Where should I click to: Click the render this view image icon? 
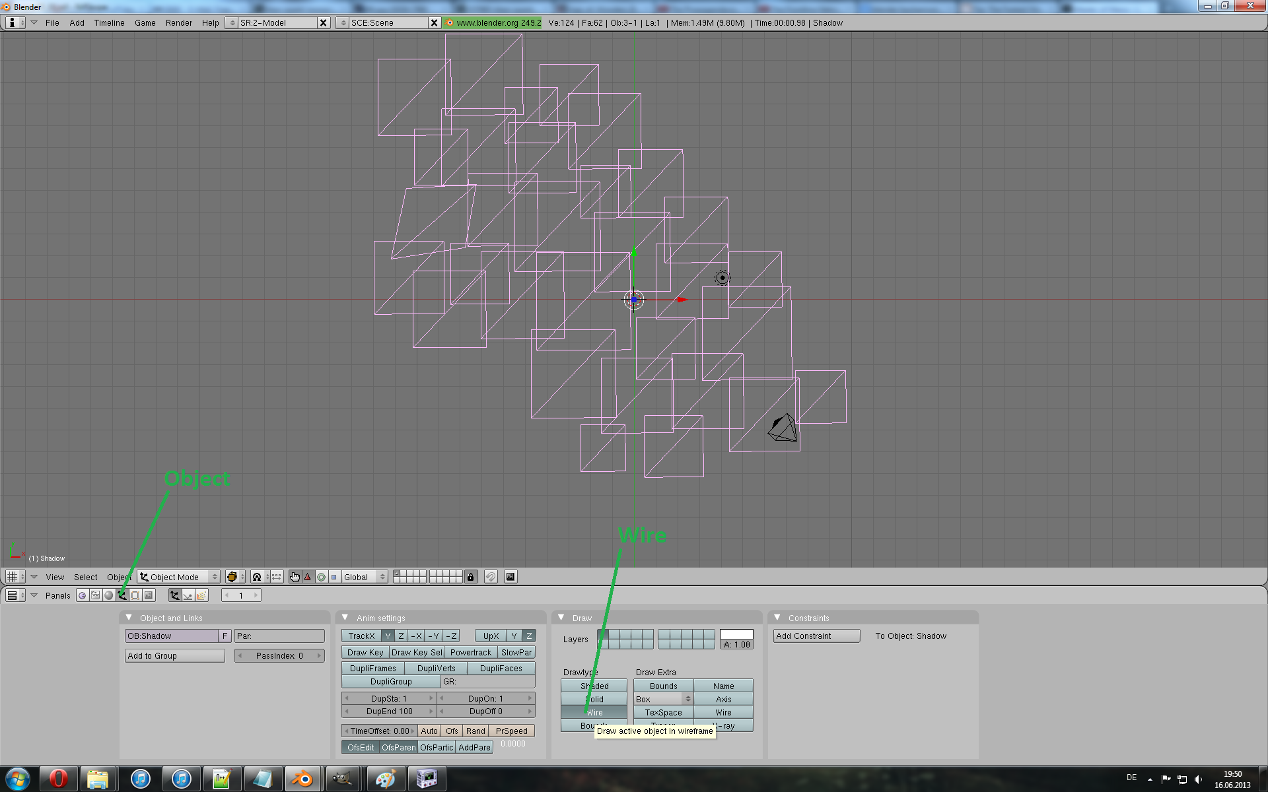(511, 577)
